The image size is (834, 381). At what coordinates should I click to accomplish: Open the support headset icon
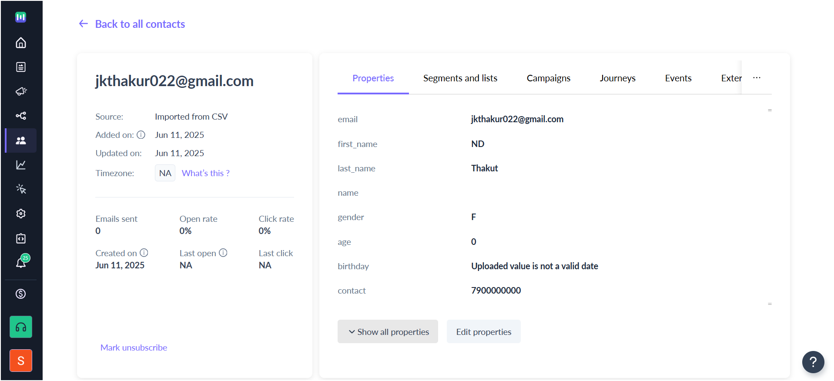(x=21, y=327)
